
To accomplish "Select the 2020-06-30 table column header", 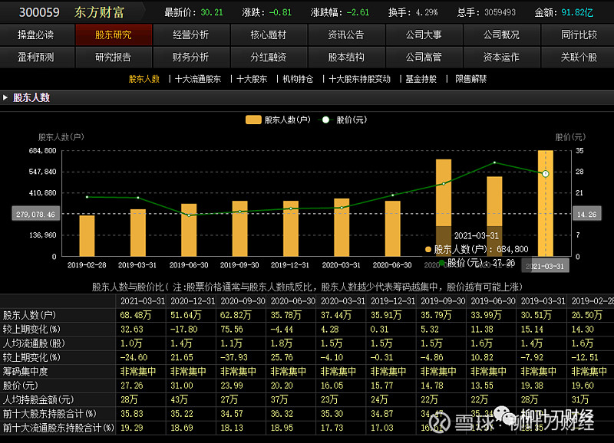I will tap(293, 301).
